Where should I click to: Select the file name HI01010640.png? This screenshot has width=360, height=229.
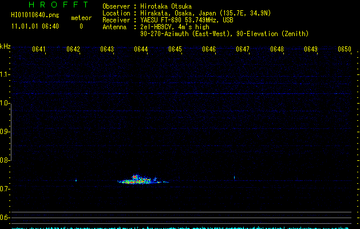pos(35,15)
